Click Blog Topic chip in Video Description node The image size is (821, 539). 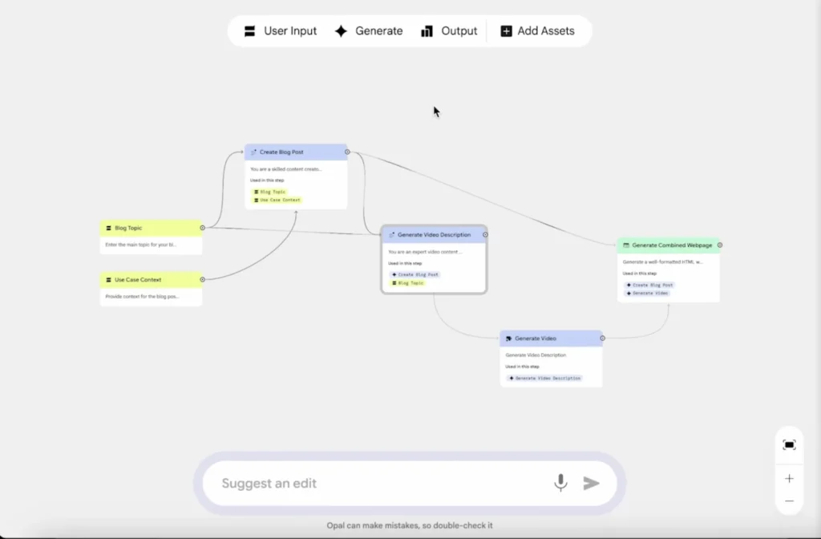(x=408, y=283)
